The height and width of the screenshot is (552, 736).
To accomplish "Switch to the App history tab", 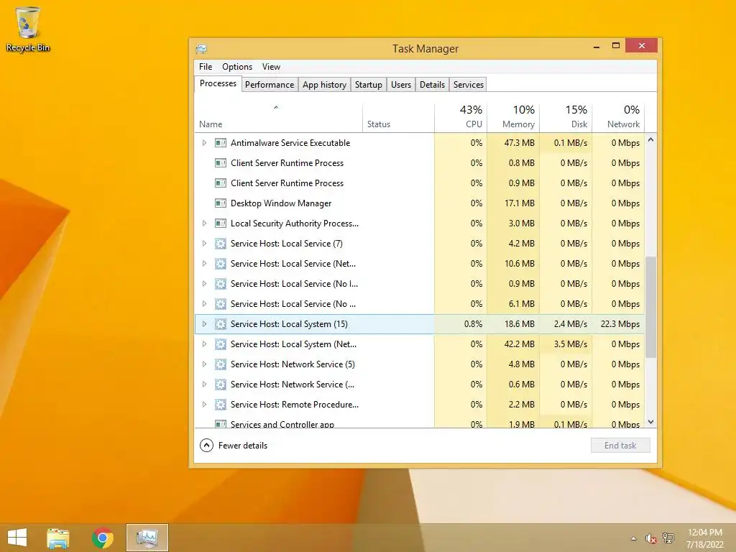I will (324, 85).
